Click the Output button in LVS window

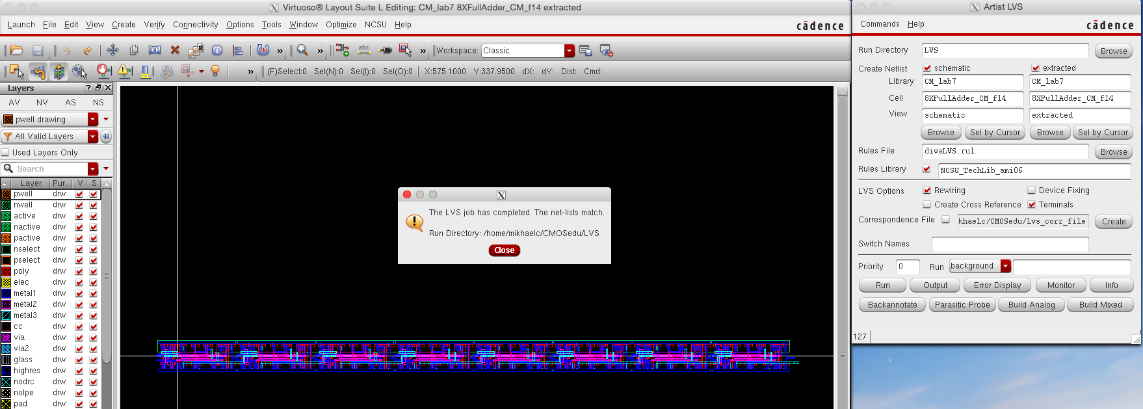coord(935,285)
